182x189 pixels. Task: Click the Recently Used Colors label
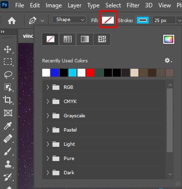click(x=65, y=61)
